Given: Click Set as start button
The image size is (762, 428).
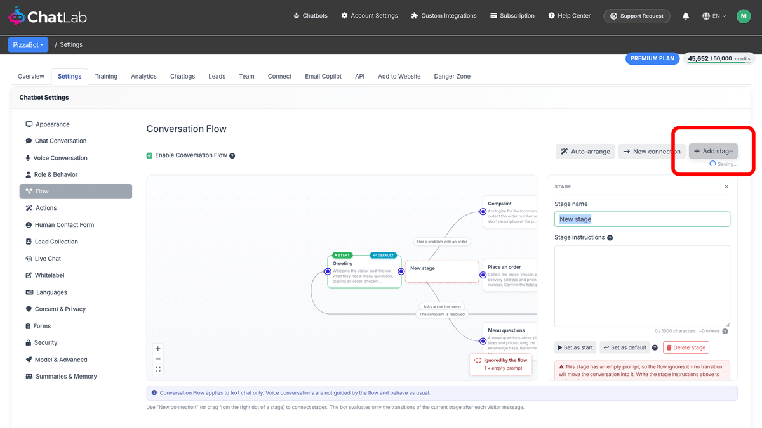Looking at the screenshot, I should click(575, 347).
